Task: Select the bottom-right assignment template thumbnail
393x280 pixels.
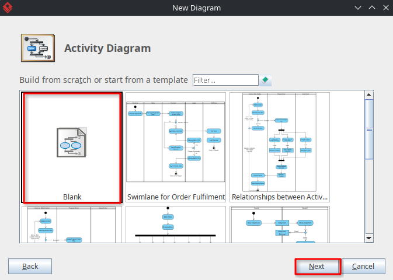Action: click(280, 225)
